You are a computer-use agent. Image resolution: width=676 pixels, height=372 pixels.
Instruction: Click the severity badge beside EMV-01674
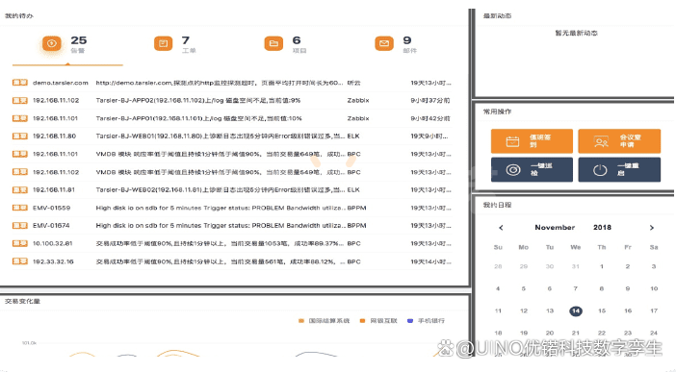tap(20, 226)
